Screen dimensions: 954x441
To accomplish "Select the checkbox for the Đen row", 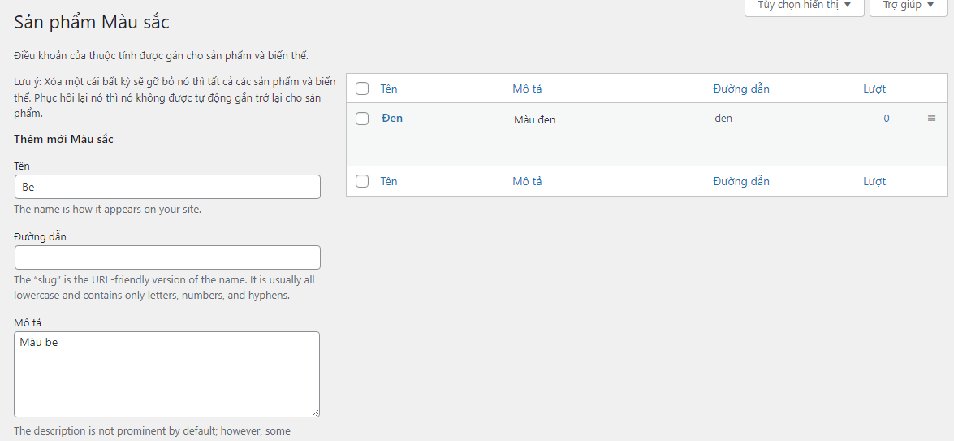I will click(x=362, y=119).
